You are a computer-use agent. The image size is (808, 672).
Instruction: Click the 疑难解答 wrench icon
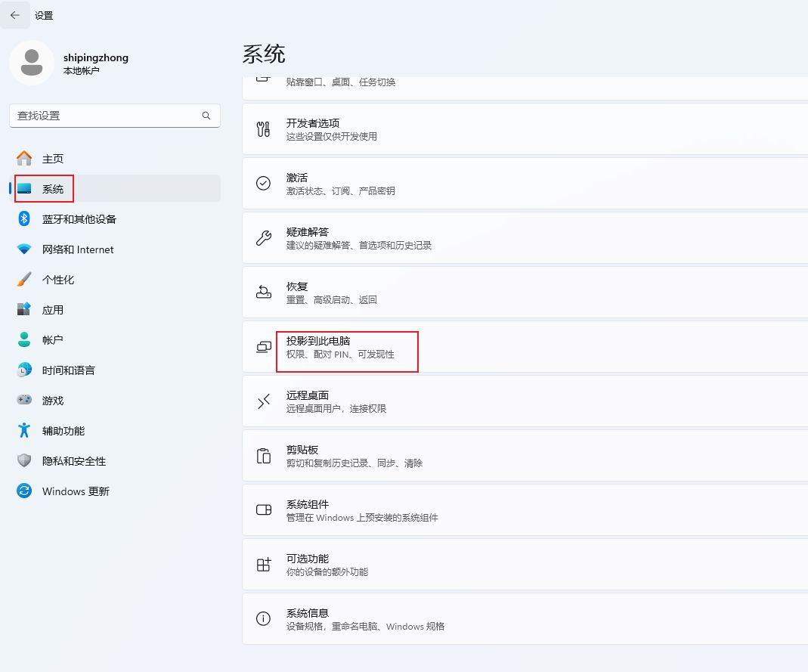coord(263,238)
